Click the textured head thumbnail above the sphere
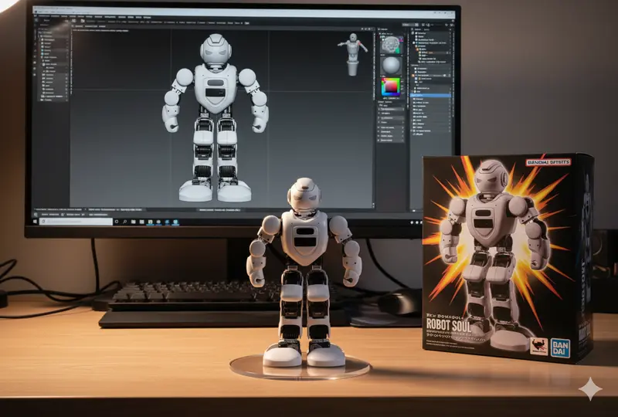 coord(392,44)
